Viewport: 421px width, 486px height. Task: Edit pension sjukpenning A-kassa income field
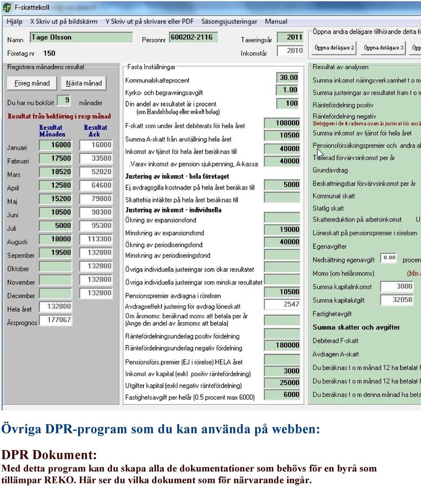282,161
